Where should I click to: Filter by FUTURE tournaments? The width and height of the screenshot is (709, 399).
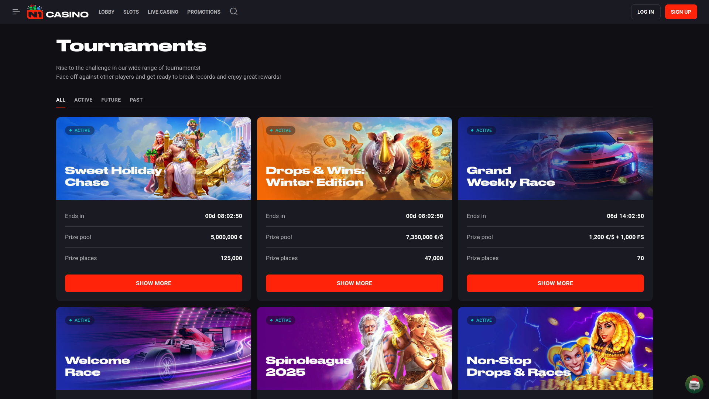tap(111, 100)
